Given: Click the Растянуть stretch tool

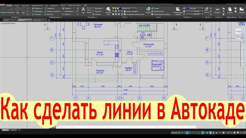Looking at the screenshot, I should 36,14.
